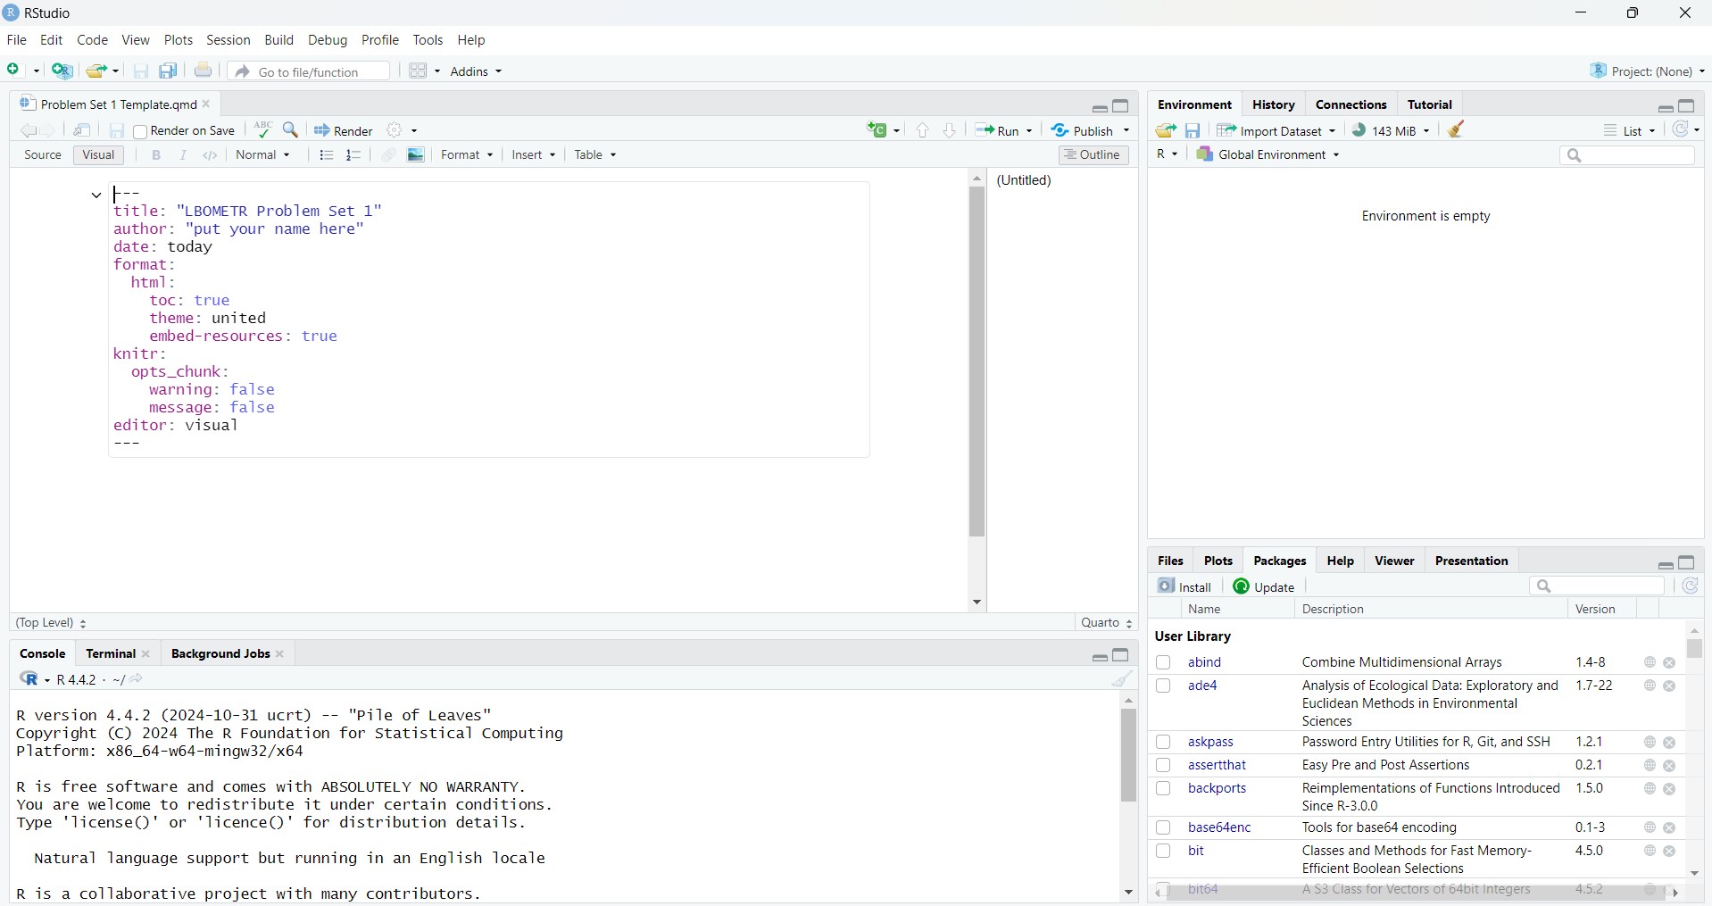This screenshot has width=1712, height=906.
Task: Click the Install packages button
Action: (x=1185, y=586)
